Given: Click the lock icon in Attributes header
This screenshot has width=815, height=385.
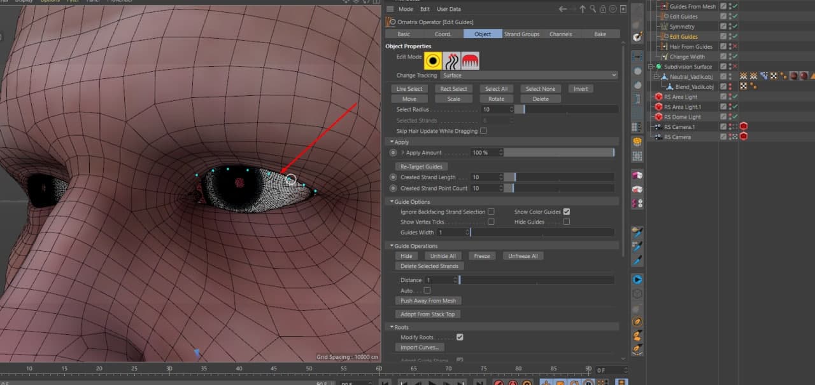Looking at the screenshot, I should [x=603, y=9].
